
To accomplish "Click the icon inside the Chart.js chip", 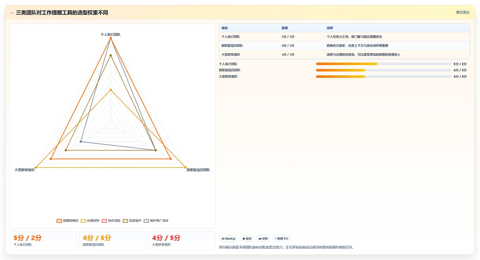I will pyautogui.click(x=223, y=239).
